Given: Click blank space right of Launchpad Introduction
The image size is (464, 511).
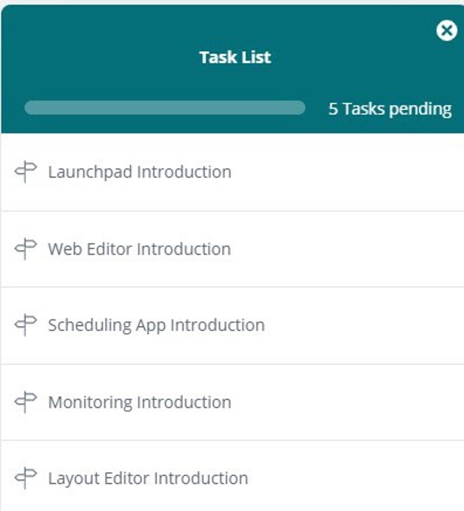Looking at the screenshot, I should 349,172.
